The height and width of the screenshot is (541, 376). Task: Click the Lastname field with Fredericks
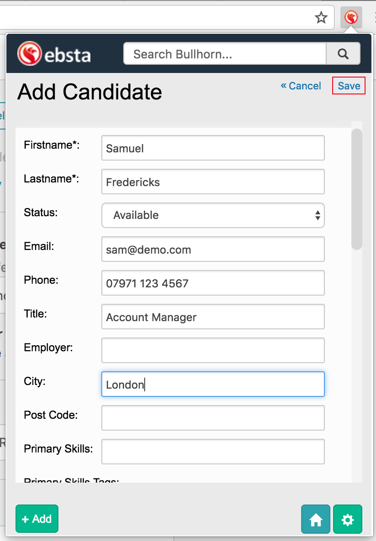coord(213,182)
